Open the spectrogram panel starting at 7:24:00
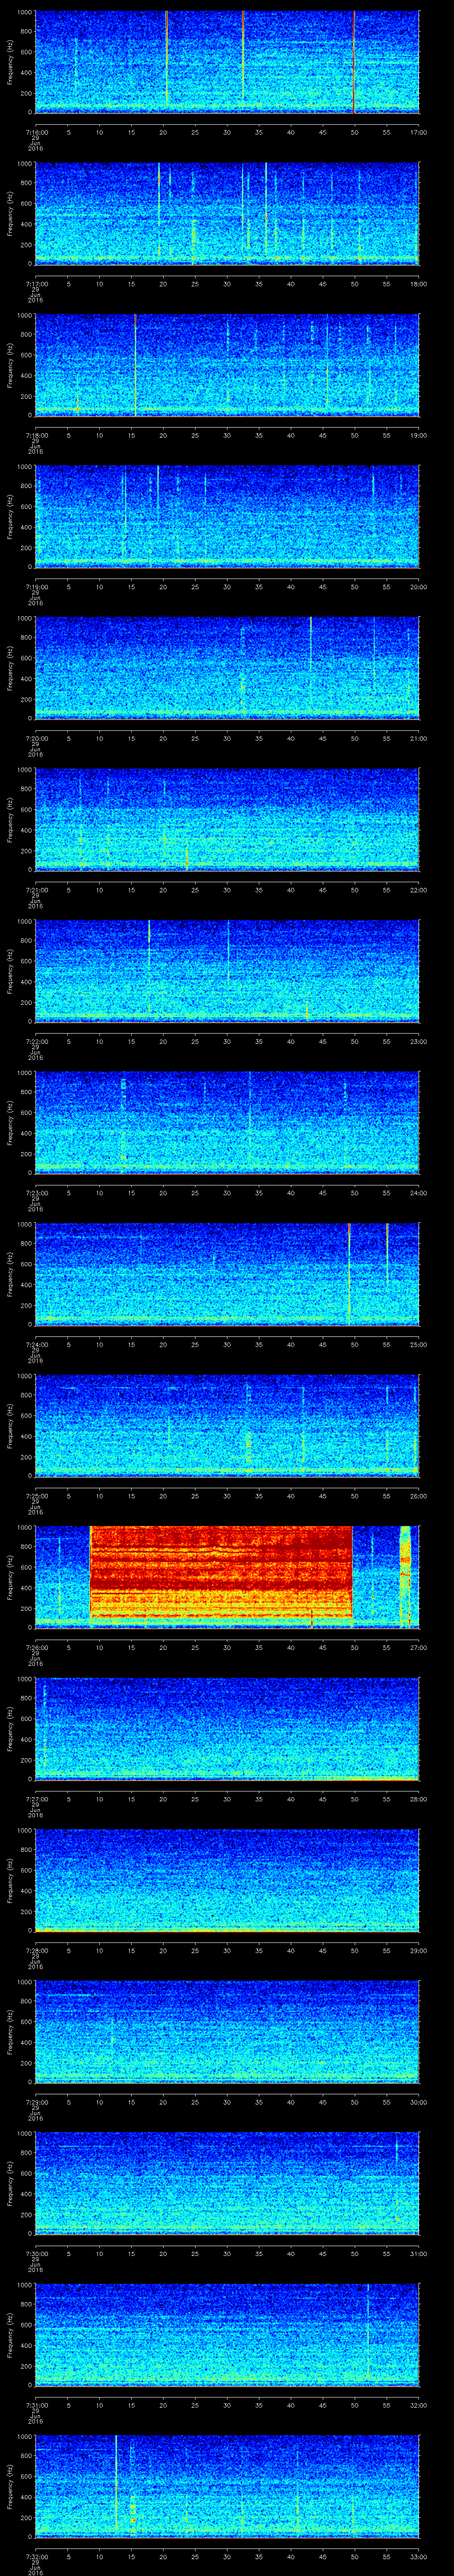The height and width of the screenshot is (2576, 454). [x=227, y=1274]
